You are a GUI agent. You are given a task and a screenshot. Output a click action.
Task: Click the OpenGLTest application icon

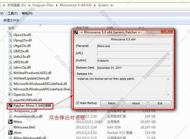click(x=11, y=94)
